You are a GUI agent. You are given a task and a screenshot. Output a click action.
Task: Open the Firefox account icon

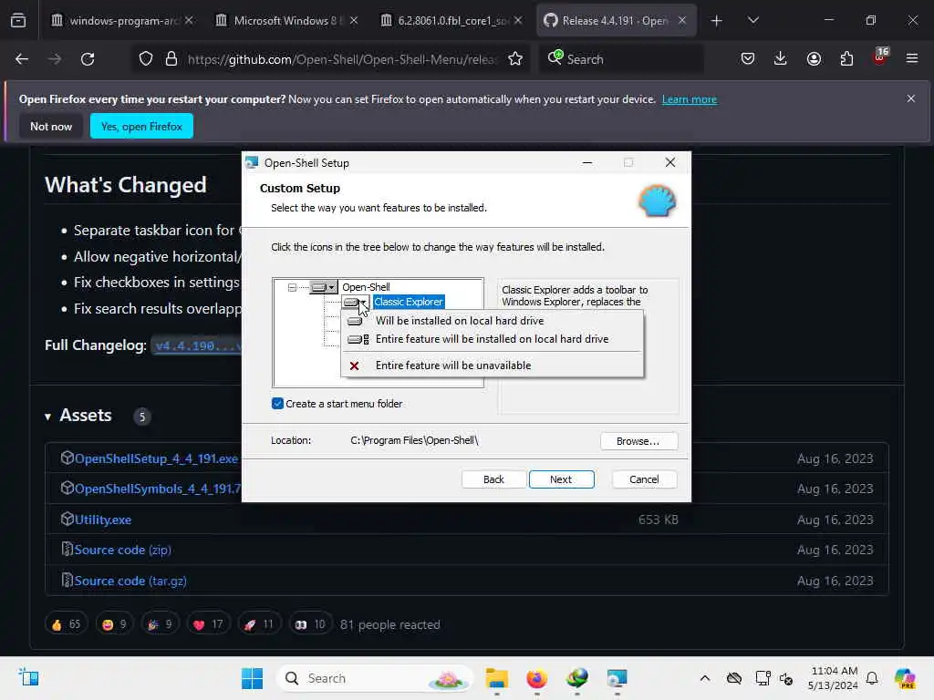814,59
